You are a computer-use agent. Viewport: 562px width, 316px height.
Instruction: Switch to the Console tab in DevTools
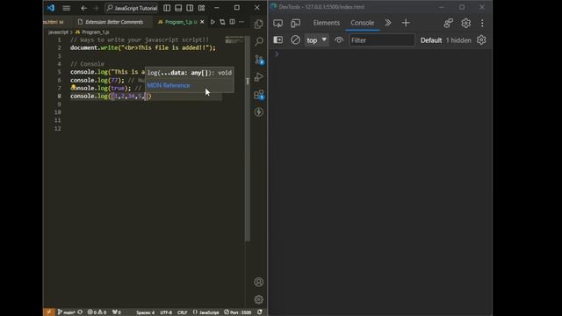click(362, 23)
